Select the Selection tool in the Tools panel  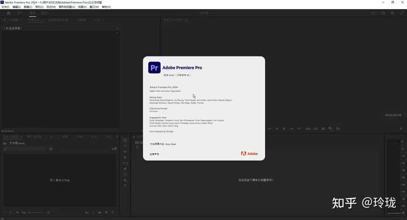(x=125, y=140)
